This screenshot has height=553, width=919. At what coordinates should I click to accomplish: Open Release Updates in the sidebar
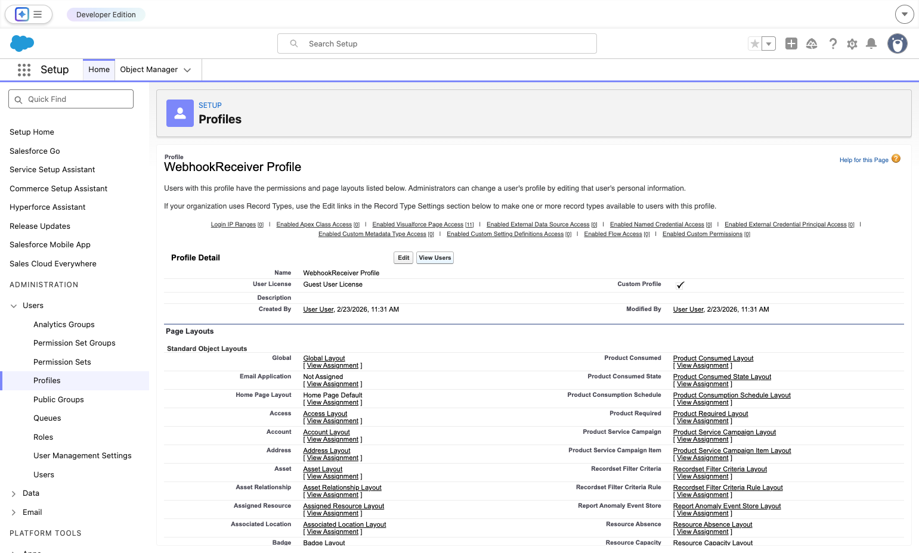click(40, 226)
